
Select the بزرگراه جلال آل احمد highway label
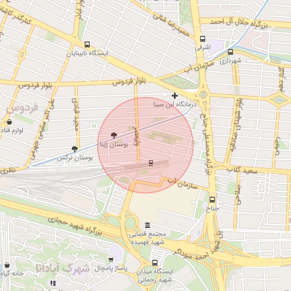(x=239, y=23)
